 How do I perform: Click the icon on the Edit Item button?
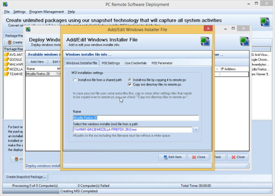pyautogui.click(x=166, y=157)
